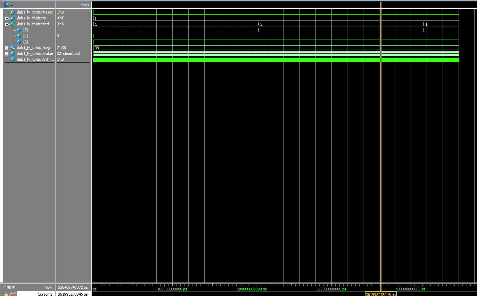Click the Toggle Short Names icon
Screen dimensions: 477x296
(5, 287)
